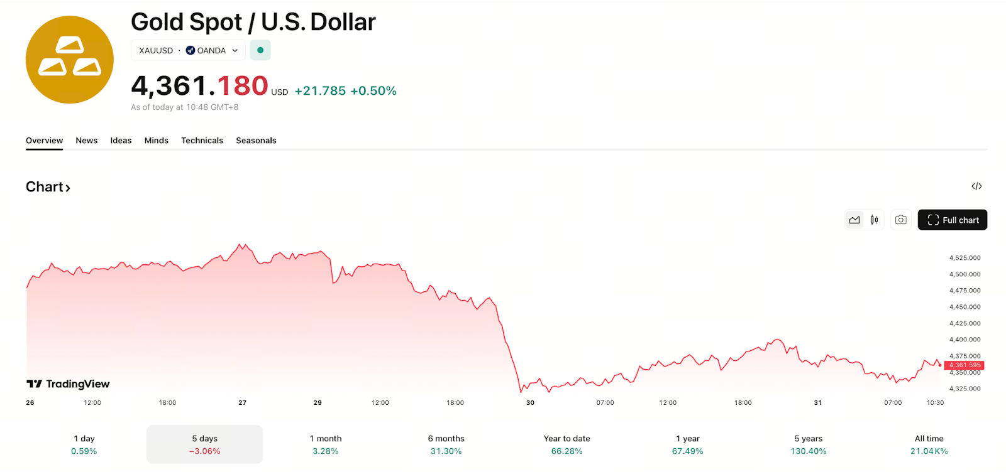Select the 5 years time range

tap(808, 444)
